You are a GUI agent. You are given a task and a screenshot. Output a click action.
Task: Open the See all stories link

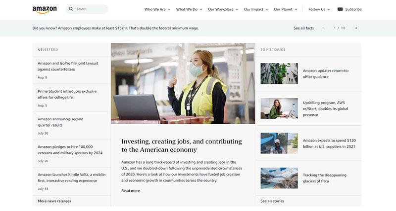pos(272,201)
